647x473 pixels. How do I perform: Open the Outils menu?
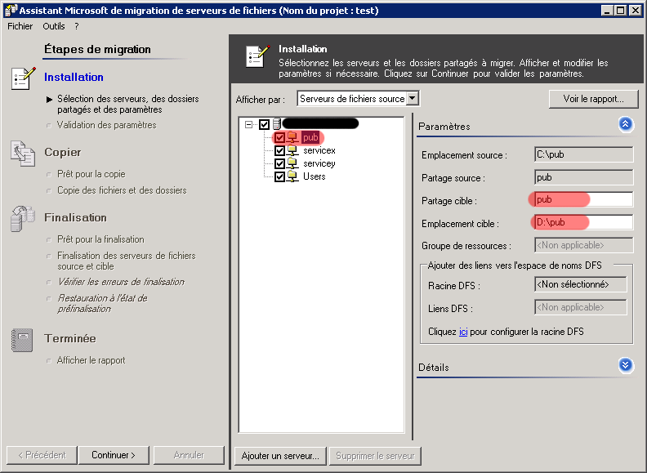[x=54, y=26]
